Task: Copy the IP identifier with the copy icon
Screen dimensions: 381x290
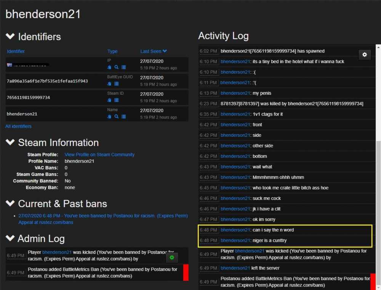Action: 109,67
